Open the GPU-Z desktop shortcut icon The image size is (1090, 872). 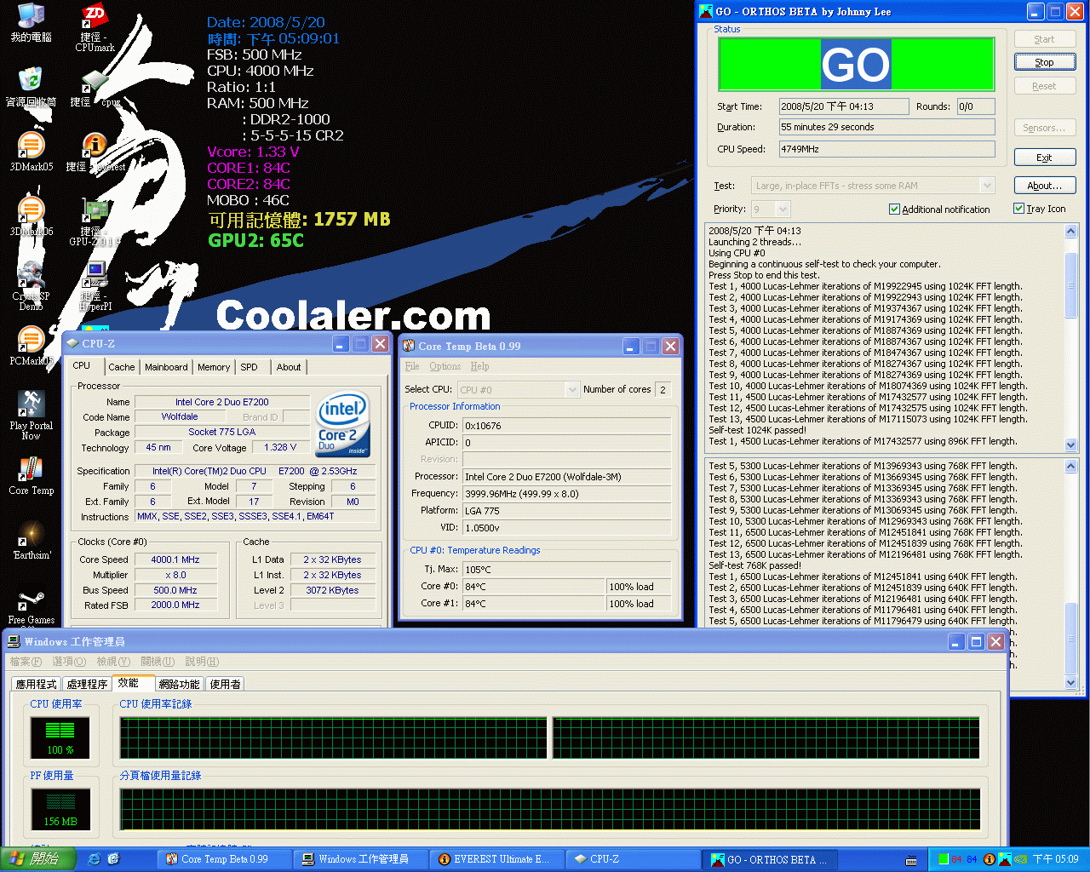[95, 221]
